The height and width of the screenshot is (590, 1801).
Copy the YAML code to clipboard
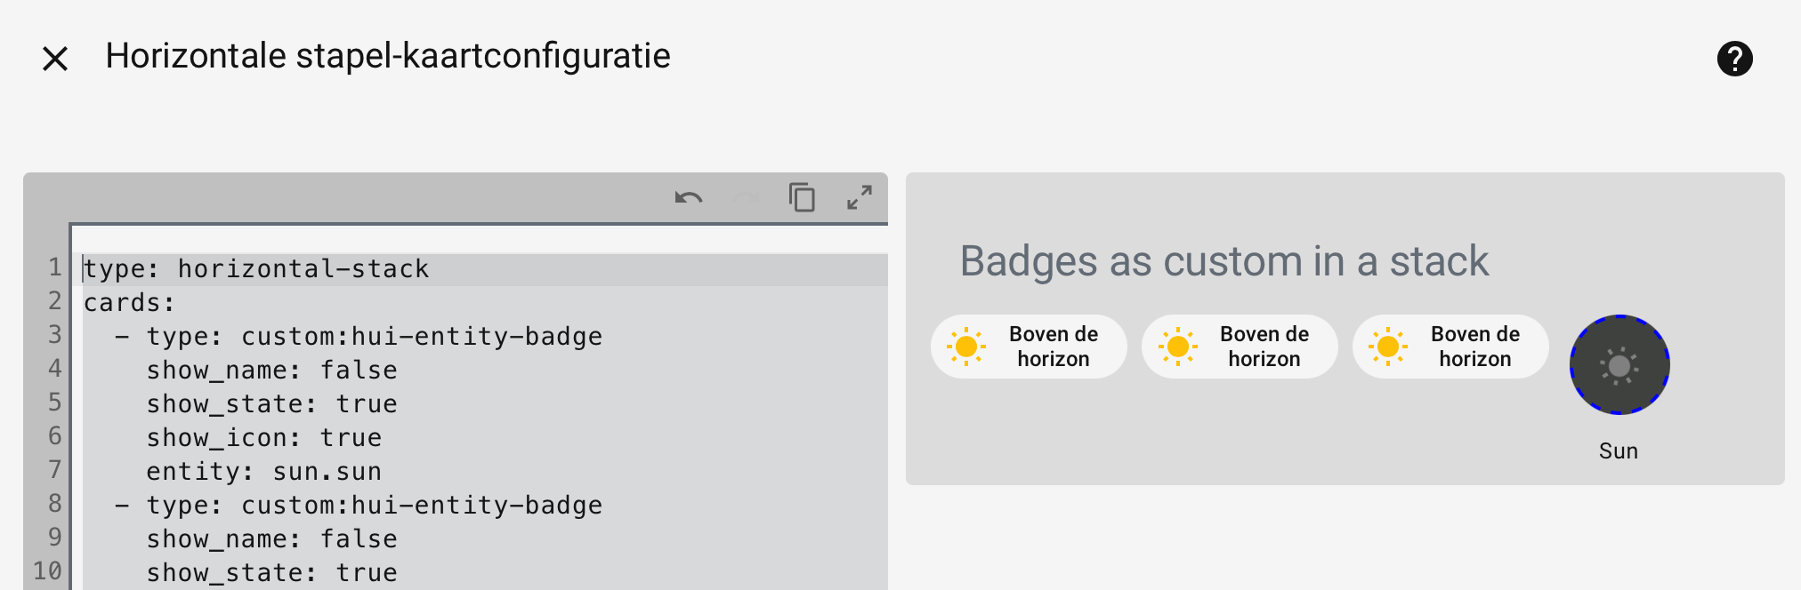pyautogui.click(x=802, y=197)
